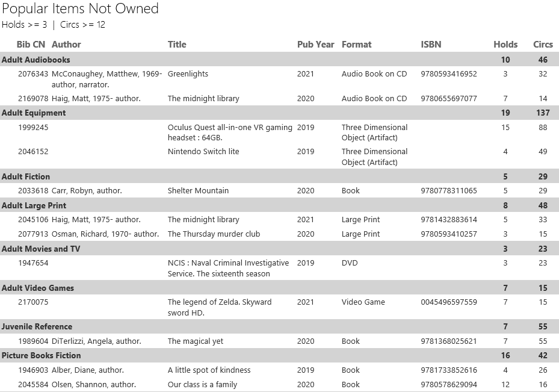559x392 pixels.
Task: Sort by the Author column header
Action: (x=66, y=45)
